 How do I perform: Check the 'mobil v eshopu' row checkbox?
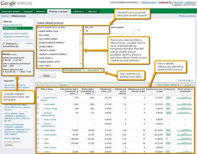pos(38,148)
